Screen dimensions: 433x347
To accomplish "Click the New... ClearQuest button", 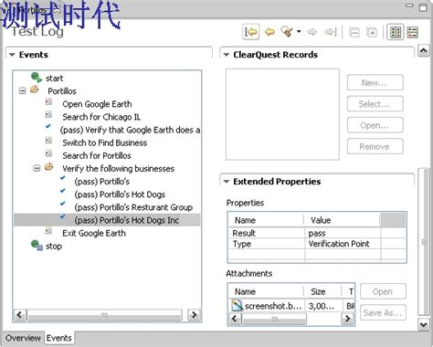I will click(x=375, y=82).
